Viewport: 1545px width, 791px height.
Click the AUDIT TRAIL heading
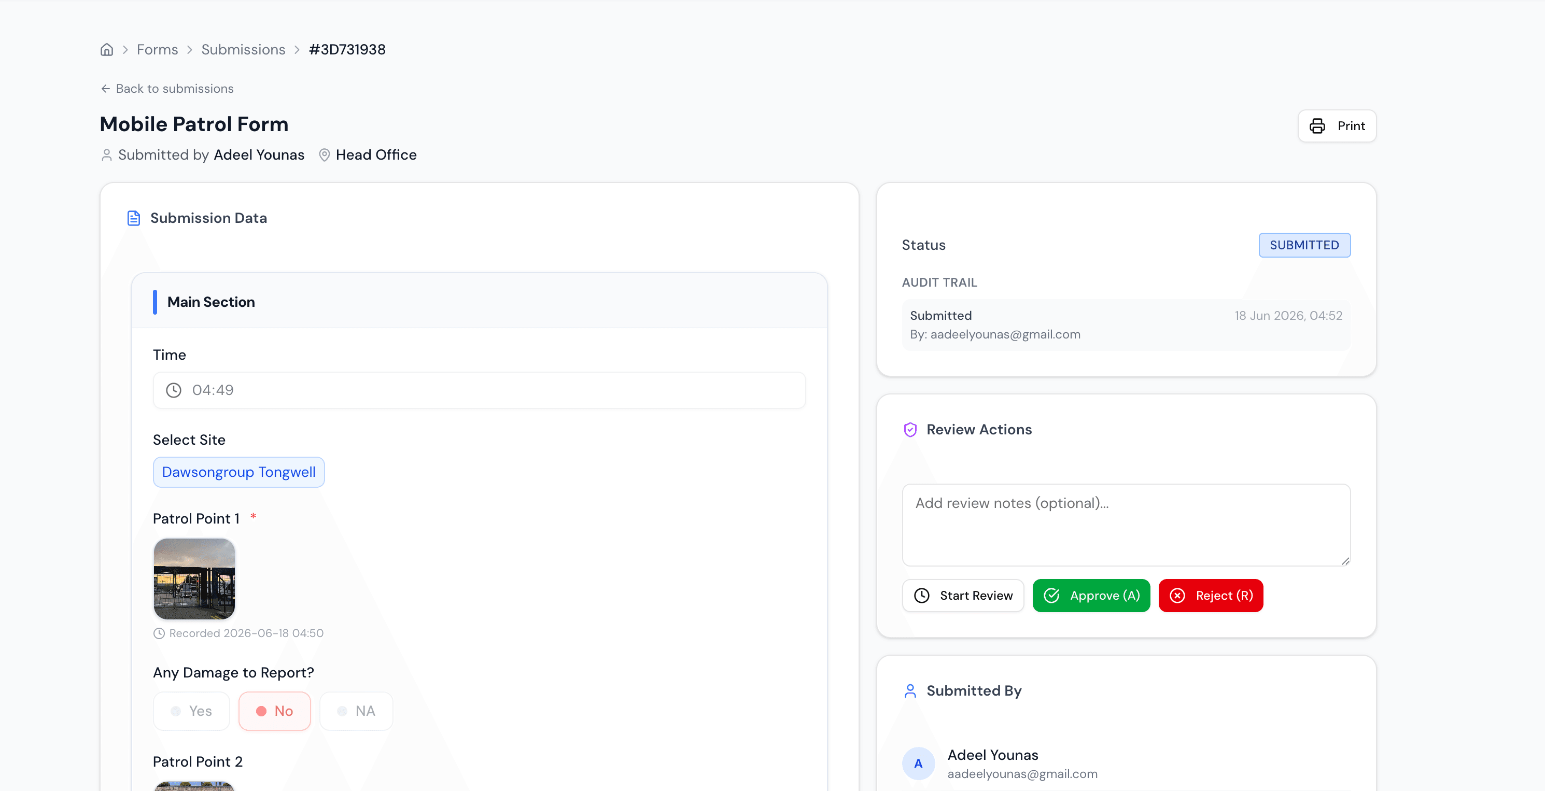(940, 282)
